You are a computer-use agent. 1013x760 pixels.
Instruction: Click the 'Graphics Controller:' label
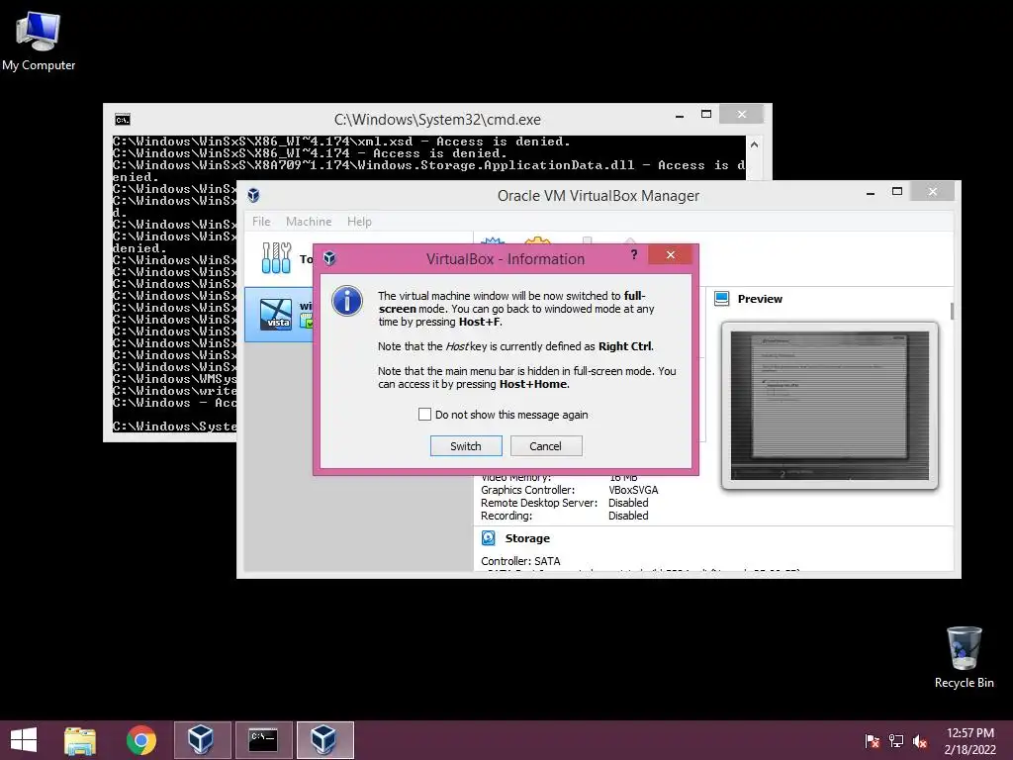click(x=527, y=490)
